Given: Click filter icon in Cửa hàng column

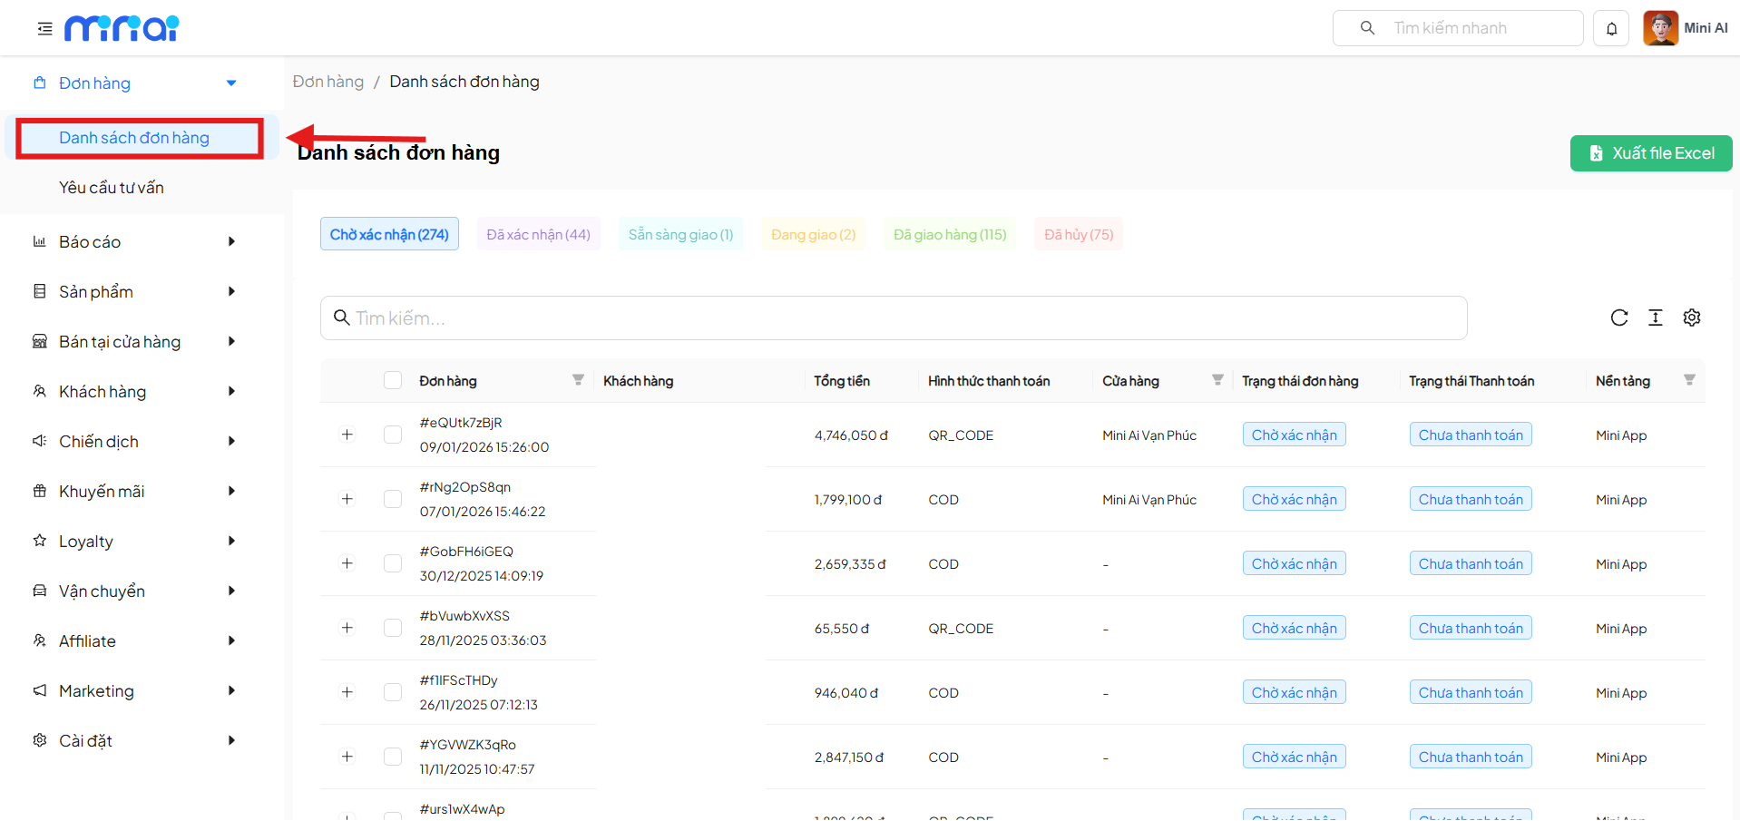Looking at the screenshot, I should click(x=1217, y=380).
